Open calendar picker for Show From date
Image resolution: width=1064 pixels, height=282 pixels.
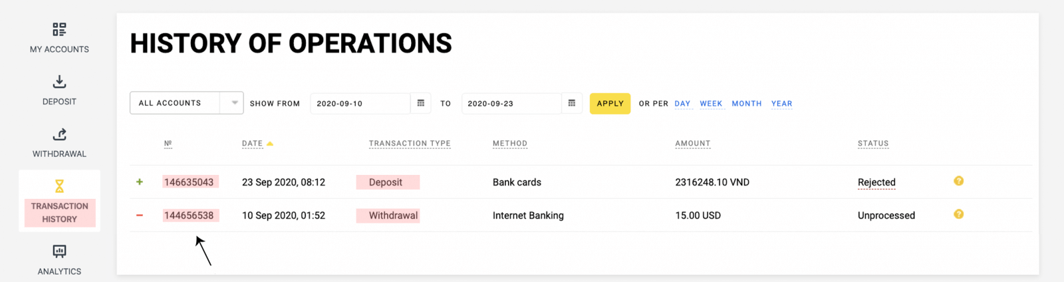pyautogui.click(x=420, y=103)
